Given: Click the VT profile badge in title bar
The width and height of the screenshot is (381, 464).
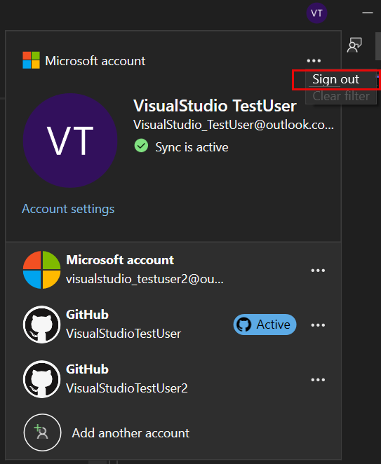Looking at the screenshot, I should click(x=316, y=13).
